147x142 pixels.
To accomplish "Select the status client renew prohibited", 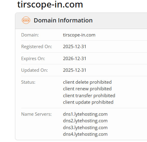I will 87,89.
